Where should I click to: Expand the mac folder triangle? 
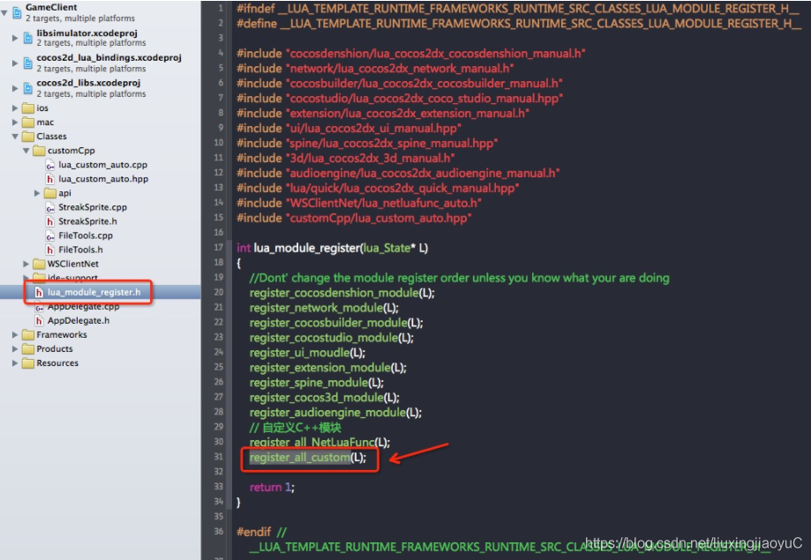point(15,123)
